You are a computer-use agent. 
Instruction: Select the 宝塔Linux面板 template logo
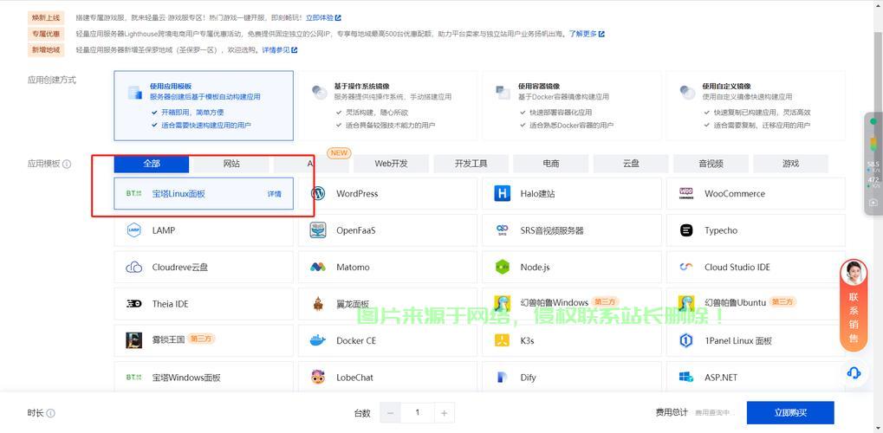[134, 193]
